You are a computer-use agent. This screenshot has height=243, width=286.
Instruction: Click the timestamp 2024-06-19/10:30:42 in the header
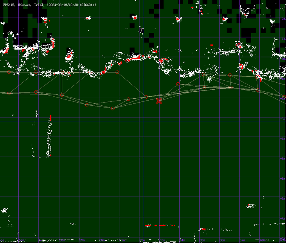pos(69,5)
